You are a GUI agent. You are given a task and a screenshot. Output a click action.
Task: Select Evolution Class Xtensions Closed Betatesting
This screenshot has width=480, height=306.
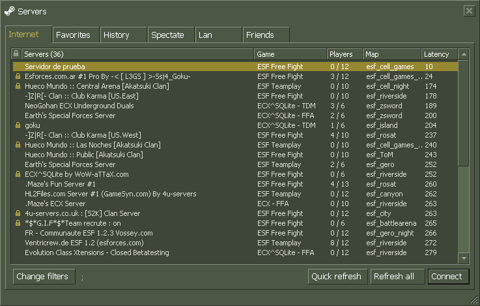click(235, 252)
